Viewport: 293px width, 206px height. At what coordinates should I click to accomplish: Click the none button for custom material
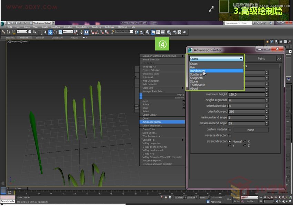251,129
